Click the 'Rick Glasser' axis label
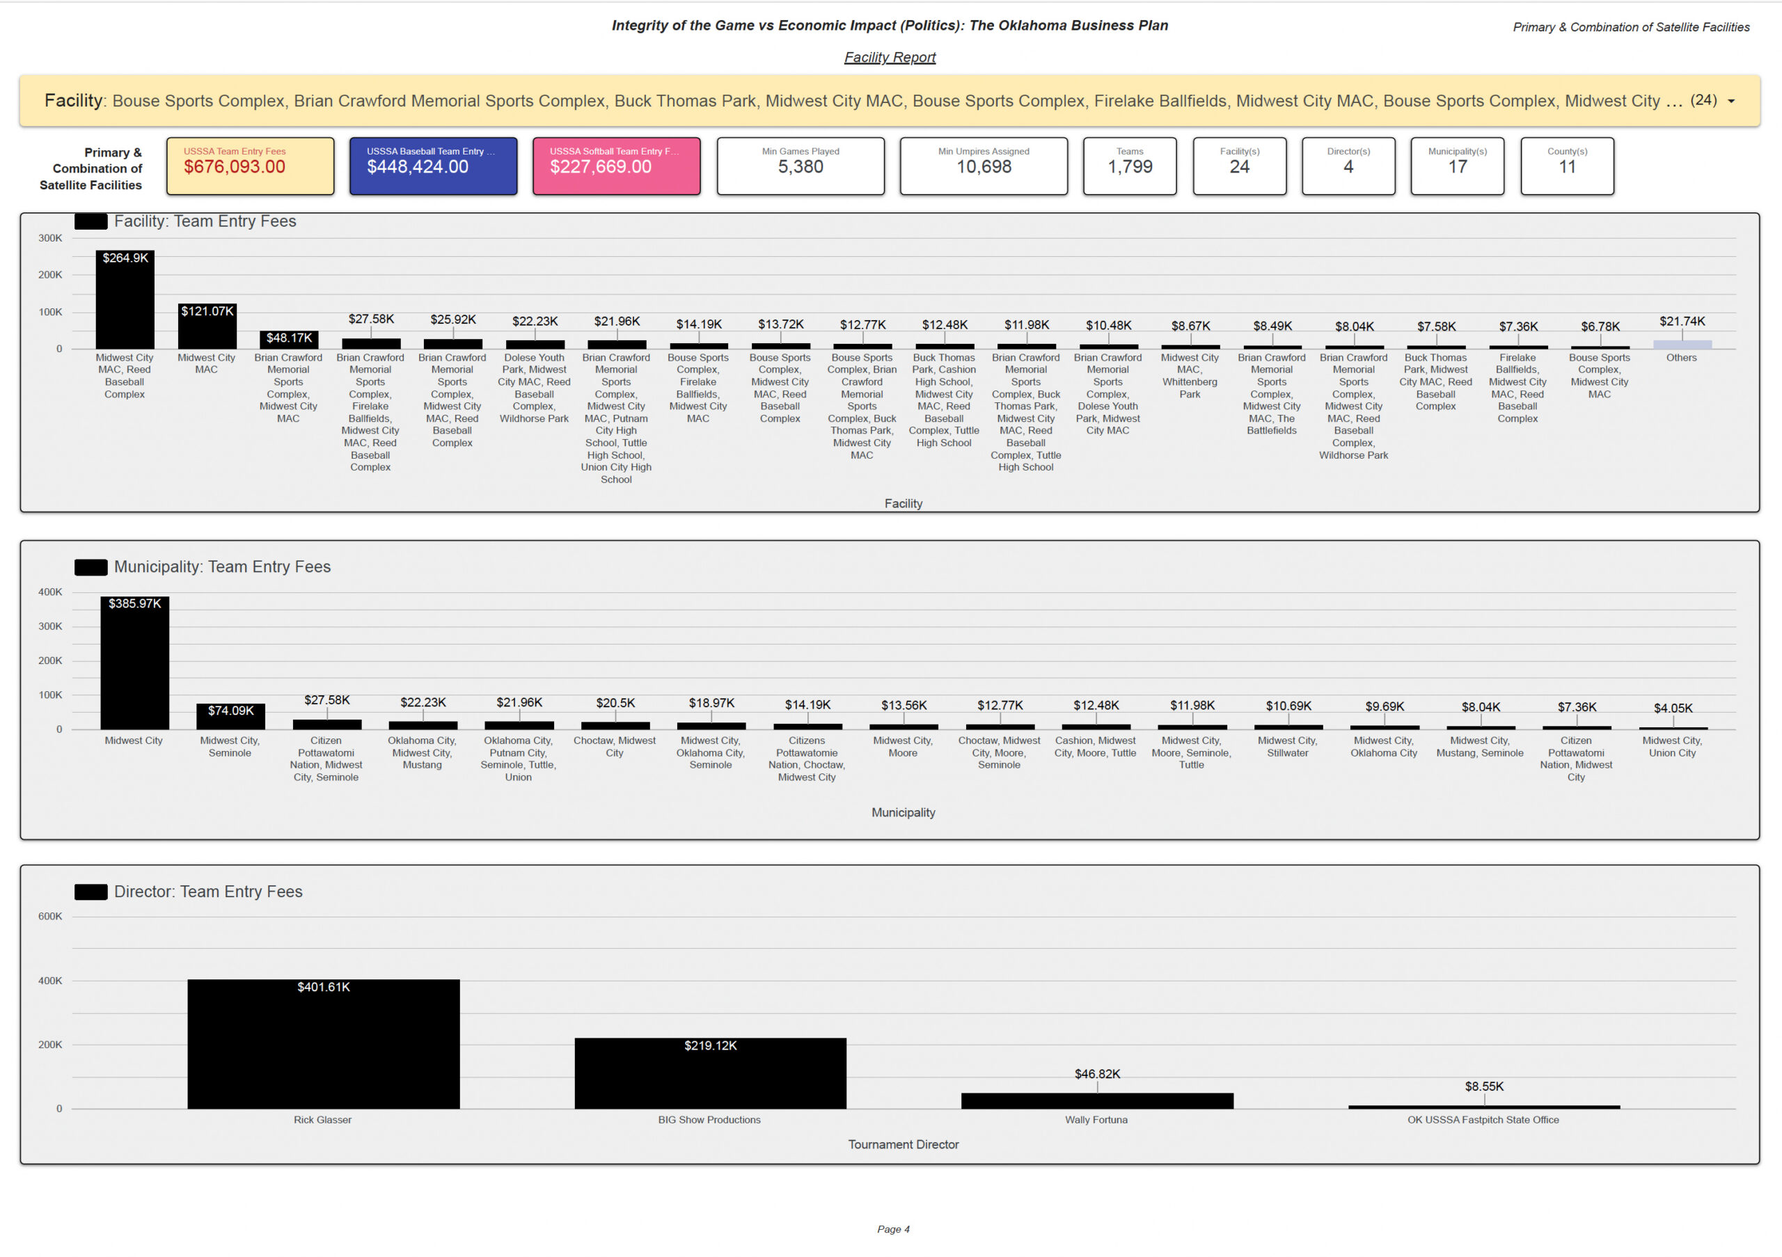The height and width of the screenshot is (1257, 1782). pos(322,1120)
